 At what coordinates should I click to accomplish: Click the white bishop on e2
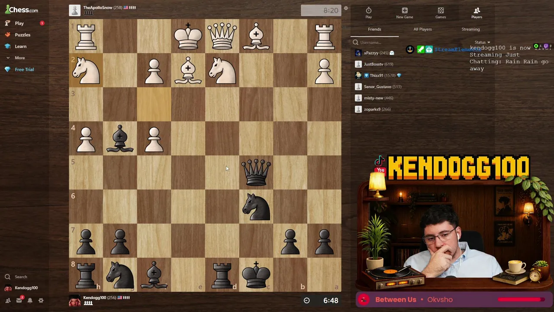[x=188, y=70]
